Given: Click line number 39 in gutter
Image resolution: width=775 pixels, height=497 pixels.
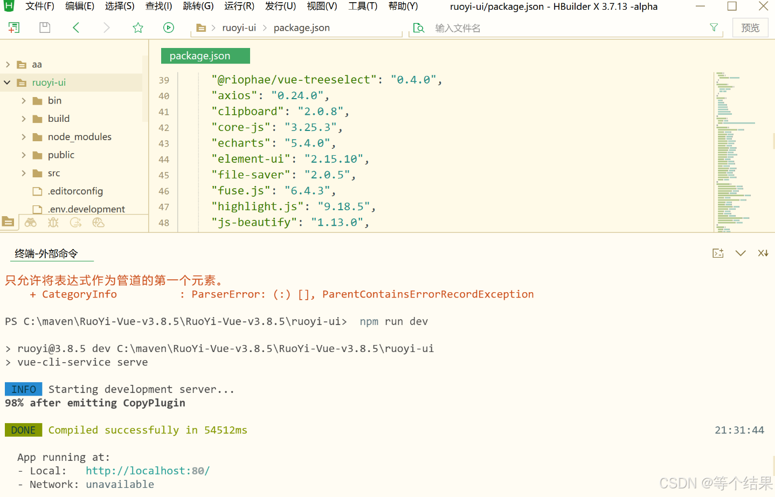Looking at the screenshot, I should 164,80.
